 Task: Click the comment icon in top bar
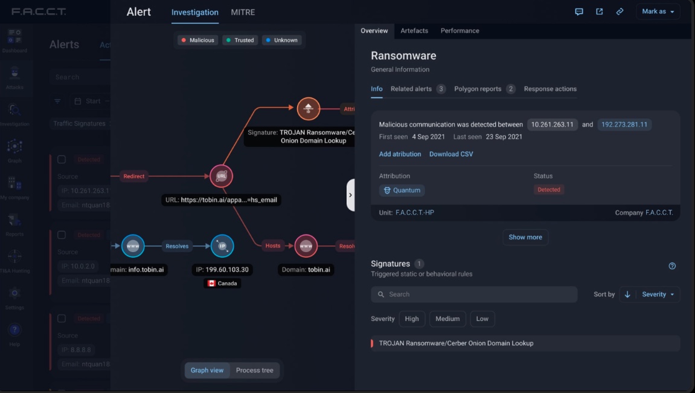coord(579,11)
